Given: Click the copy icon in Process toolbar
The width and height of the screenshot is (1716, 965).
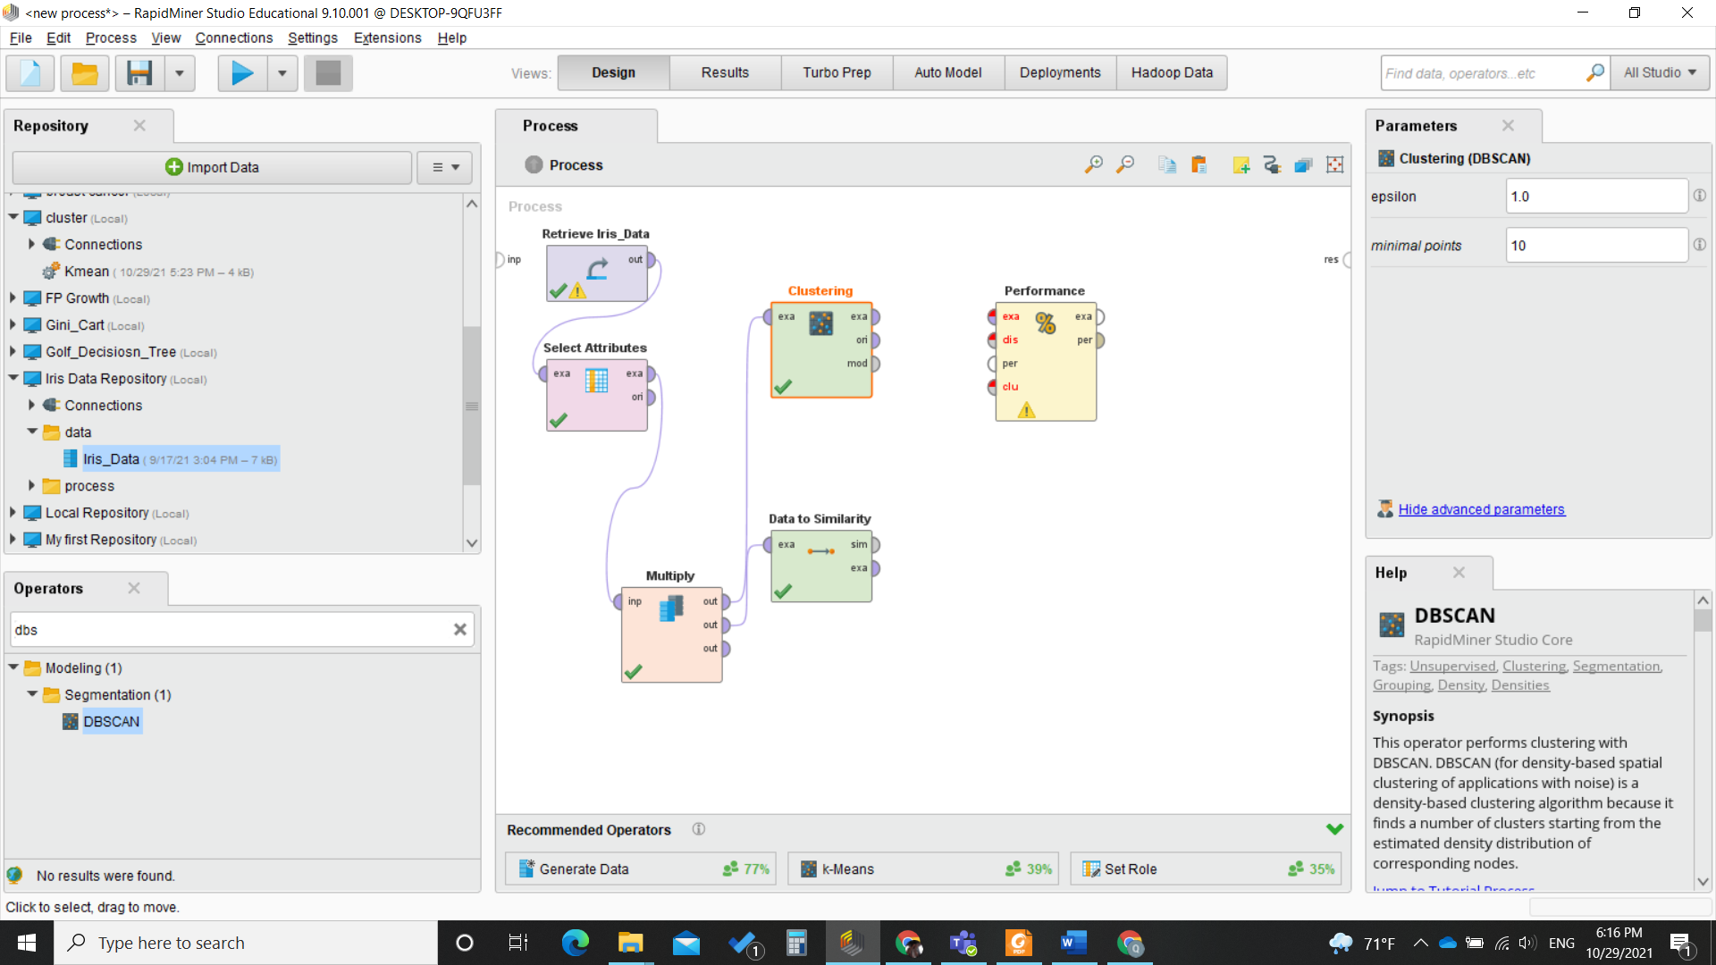Looking at the screenshot, I should pyautogui.click(x=1166, y=164).
